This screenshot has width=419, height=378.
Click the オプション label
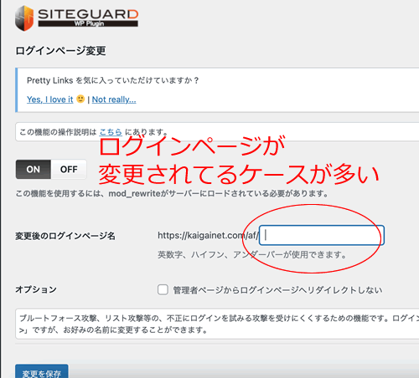(36, 289)
